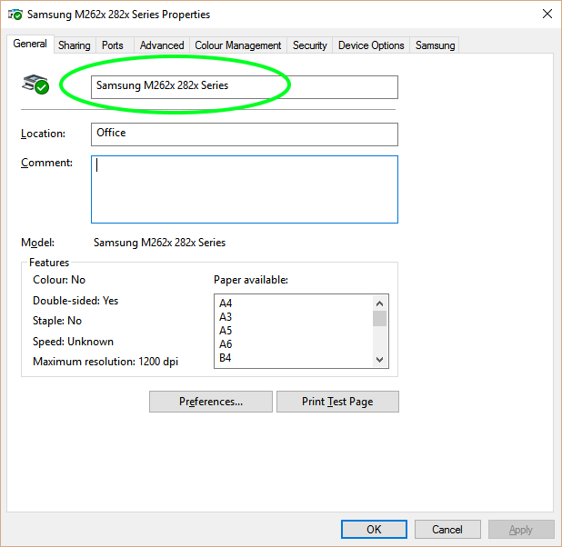Click the printer icon in the title bar

tap(15, 15)
